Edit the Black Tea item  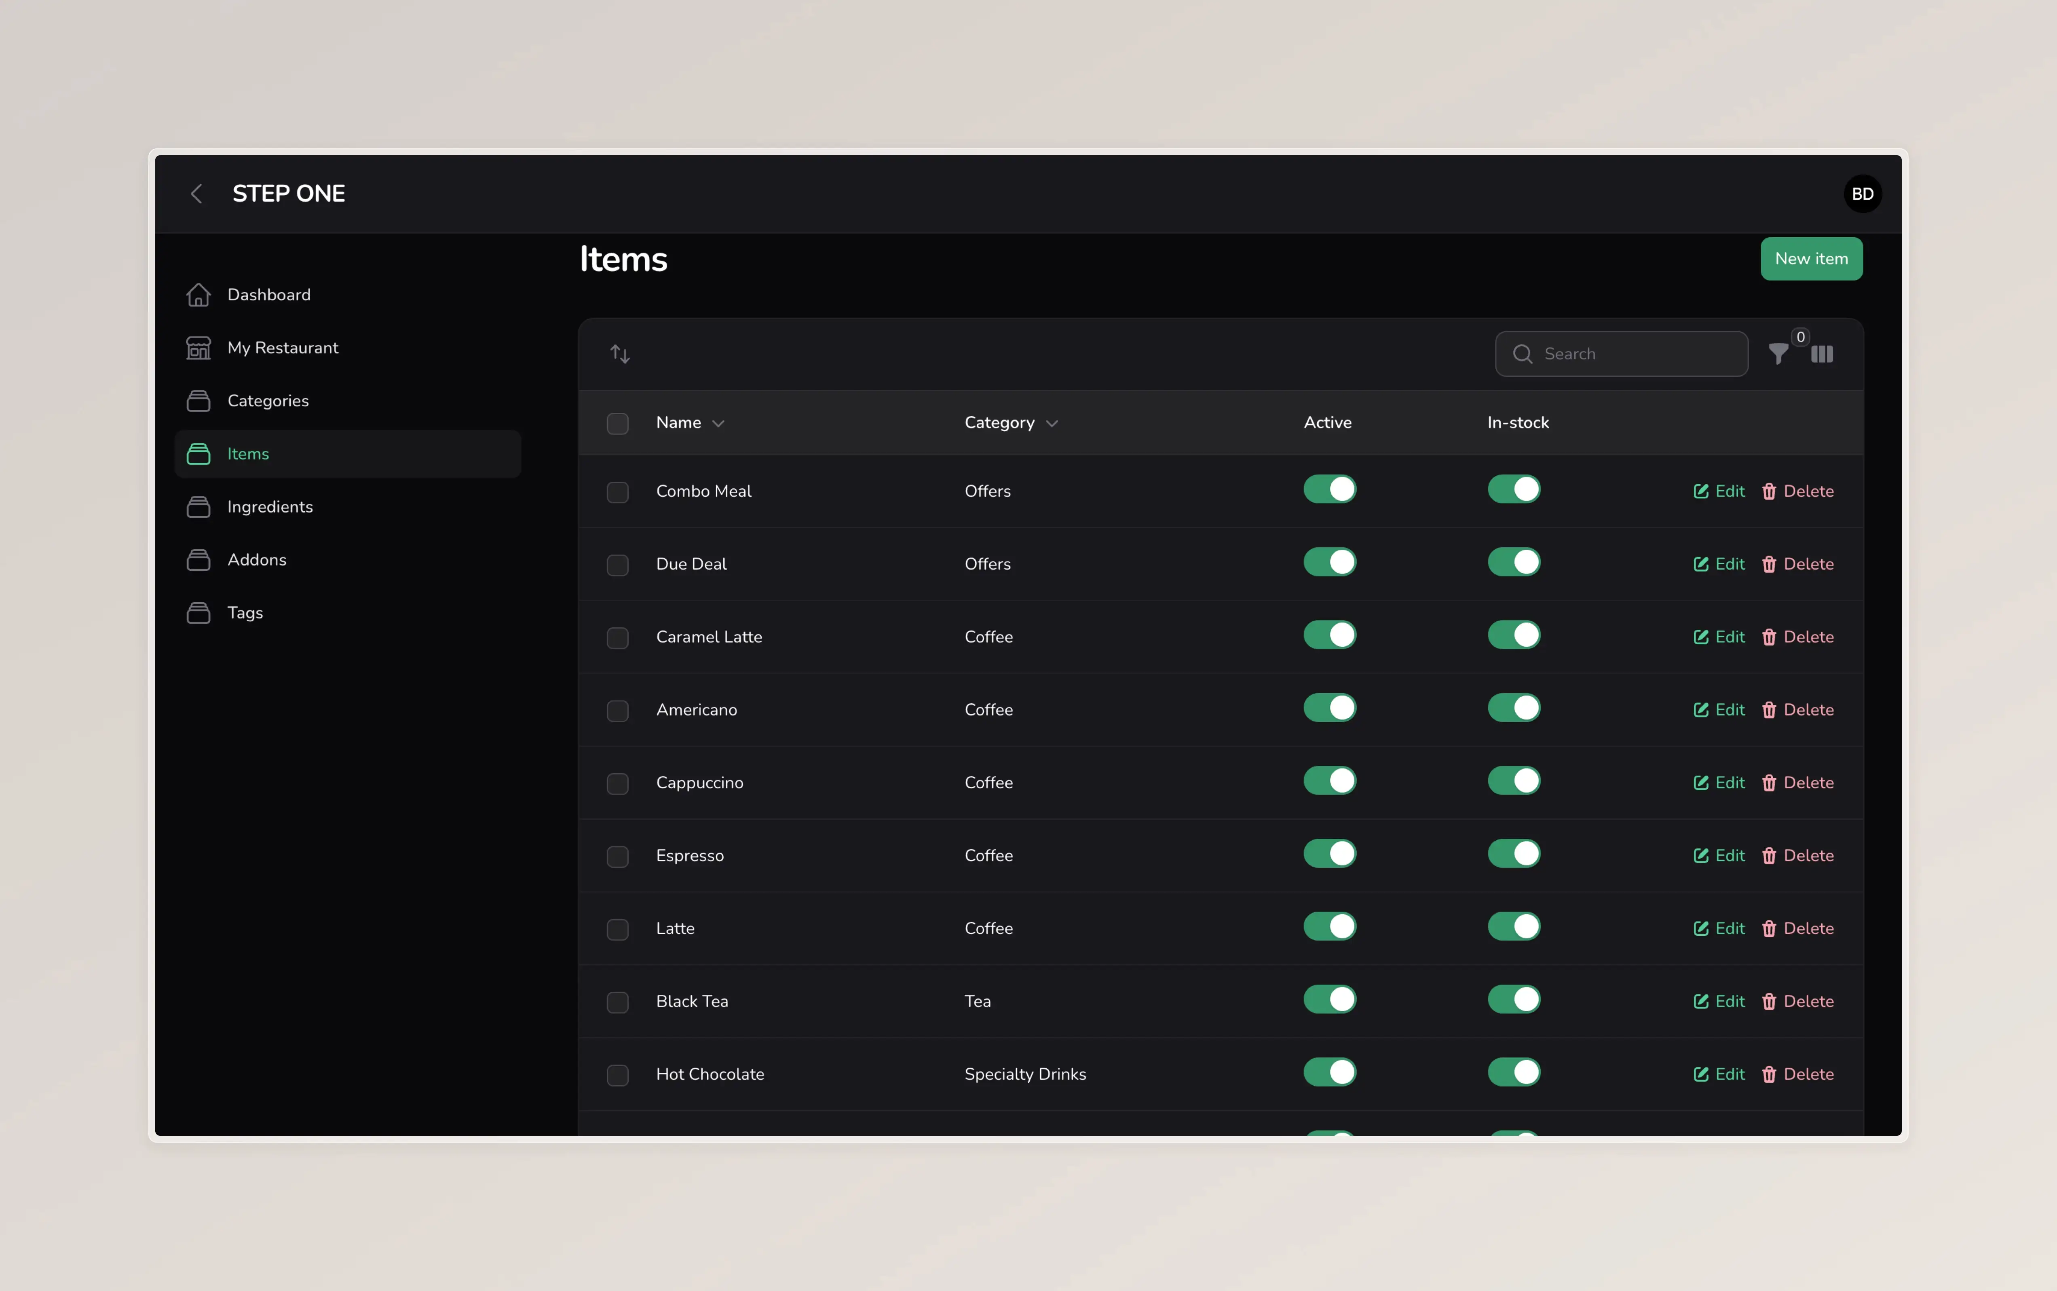[1719, 1001]
